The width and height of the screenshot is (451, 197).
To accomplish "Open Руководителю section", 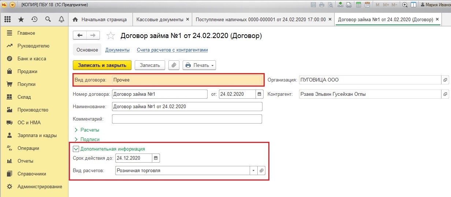I will 34,46.
